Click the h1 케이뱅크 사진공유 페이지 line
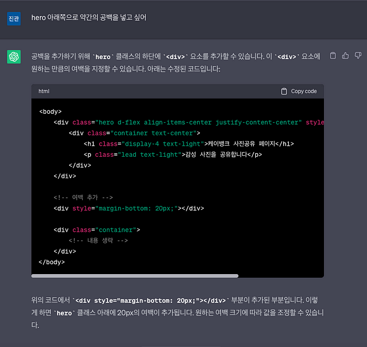 [x=189, y=144]
